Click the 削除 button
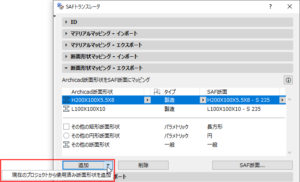The height and width of the screenshot is (182, 300). (143, 165)
